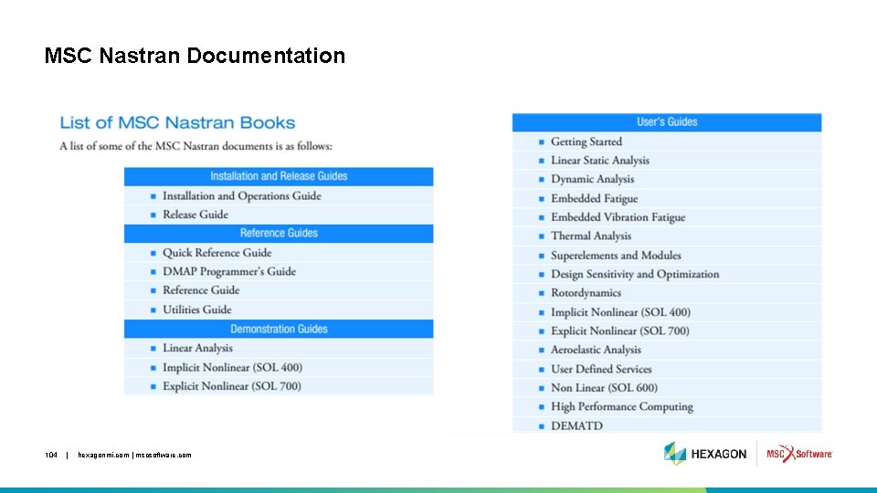Click the High Performance Computing entry

pos(621,407)
